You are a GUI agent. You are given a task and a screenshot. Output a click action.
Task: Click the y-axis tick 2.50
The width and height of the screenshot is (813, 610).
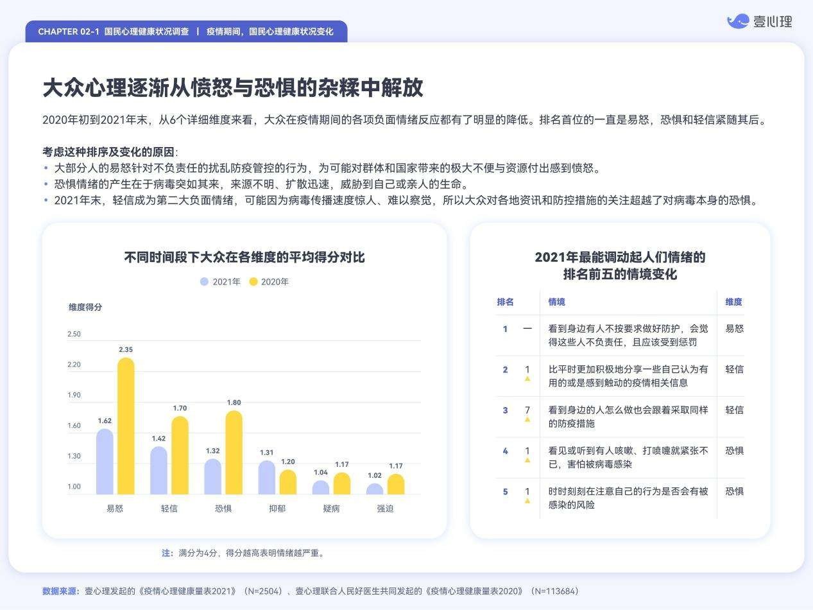point(74,334)
